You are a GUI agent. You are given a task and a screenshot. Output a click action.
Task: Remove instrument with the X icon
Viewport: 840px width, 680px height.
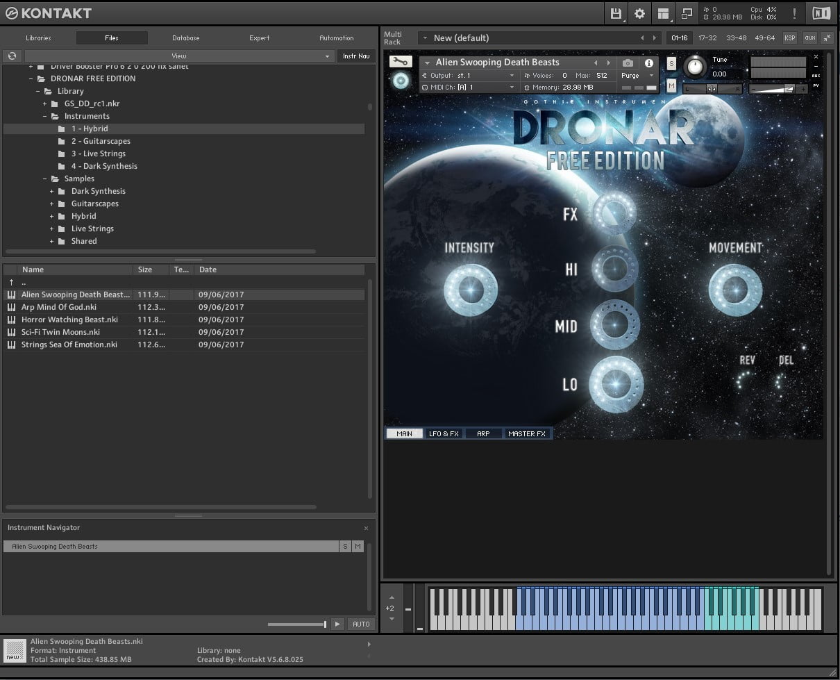point(816,57)
